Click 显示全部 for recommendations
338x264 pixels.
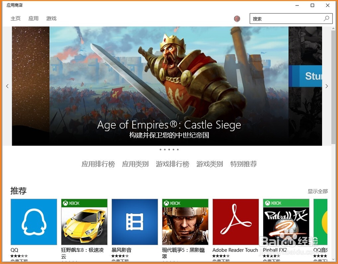point(317,191)
